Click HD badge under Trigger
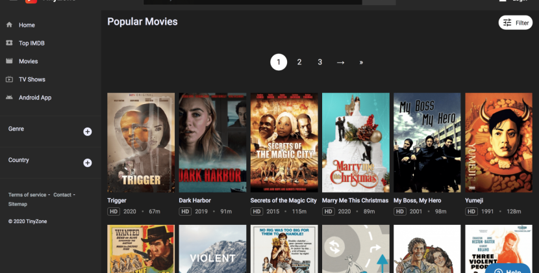 (114, 211)
